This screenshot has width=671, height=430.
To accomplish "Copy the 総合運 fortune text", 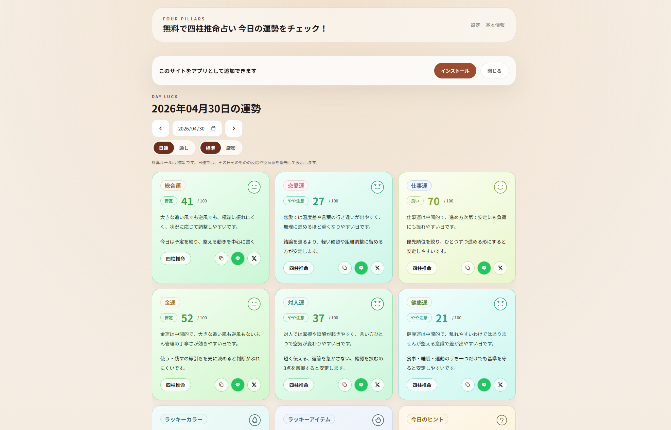I will [x=221, y=258].
